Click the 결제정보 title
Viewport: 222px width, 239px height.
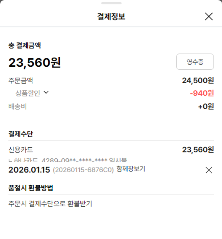(111, 17)
